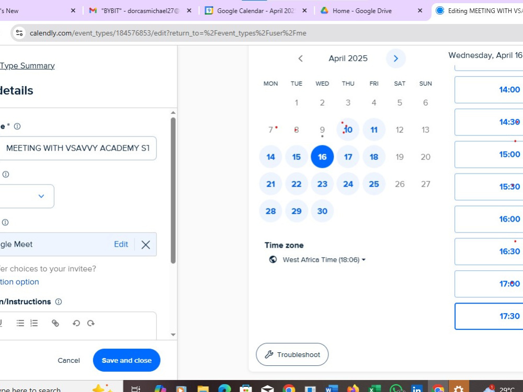Click into the event name field
Viewport: 523px width, 392px height.
[78, 148]
